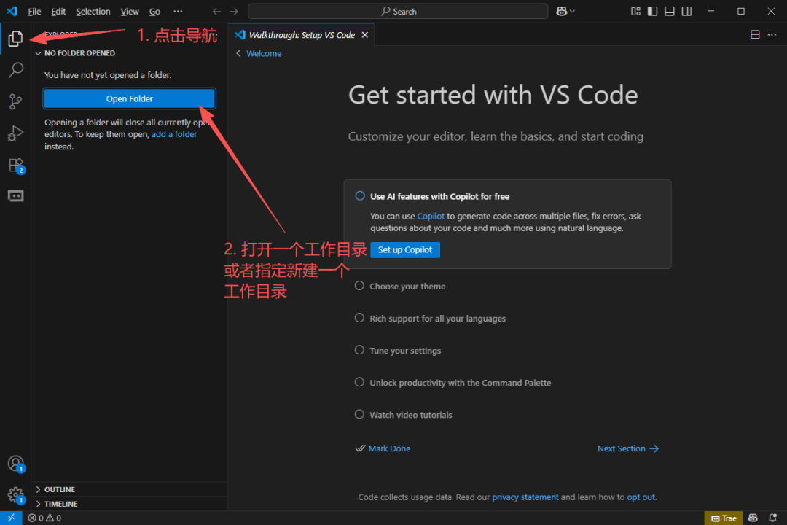This screenshot has height=525, width=787.
Task: Open the privacy statement link
Action: coord(525,497)
